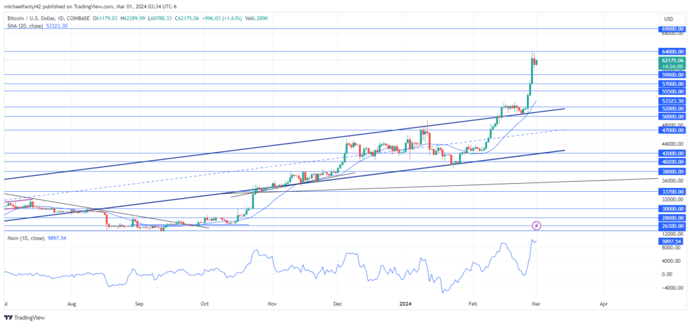Click the Mar label on the time axis
This screenshot has height=325, width=691.
(536, 304)
